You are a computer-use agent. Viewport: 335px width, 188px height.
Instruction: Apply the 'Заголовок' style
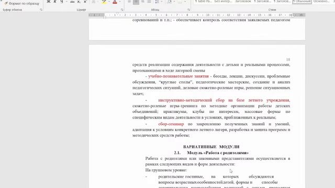coord(243,2)
